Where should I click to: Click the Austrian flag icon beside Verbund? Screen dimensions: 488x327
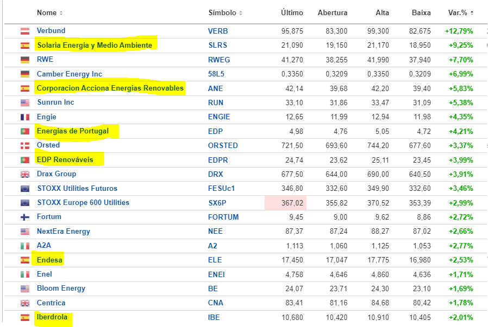[25, 31]
